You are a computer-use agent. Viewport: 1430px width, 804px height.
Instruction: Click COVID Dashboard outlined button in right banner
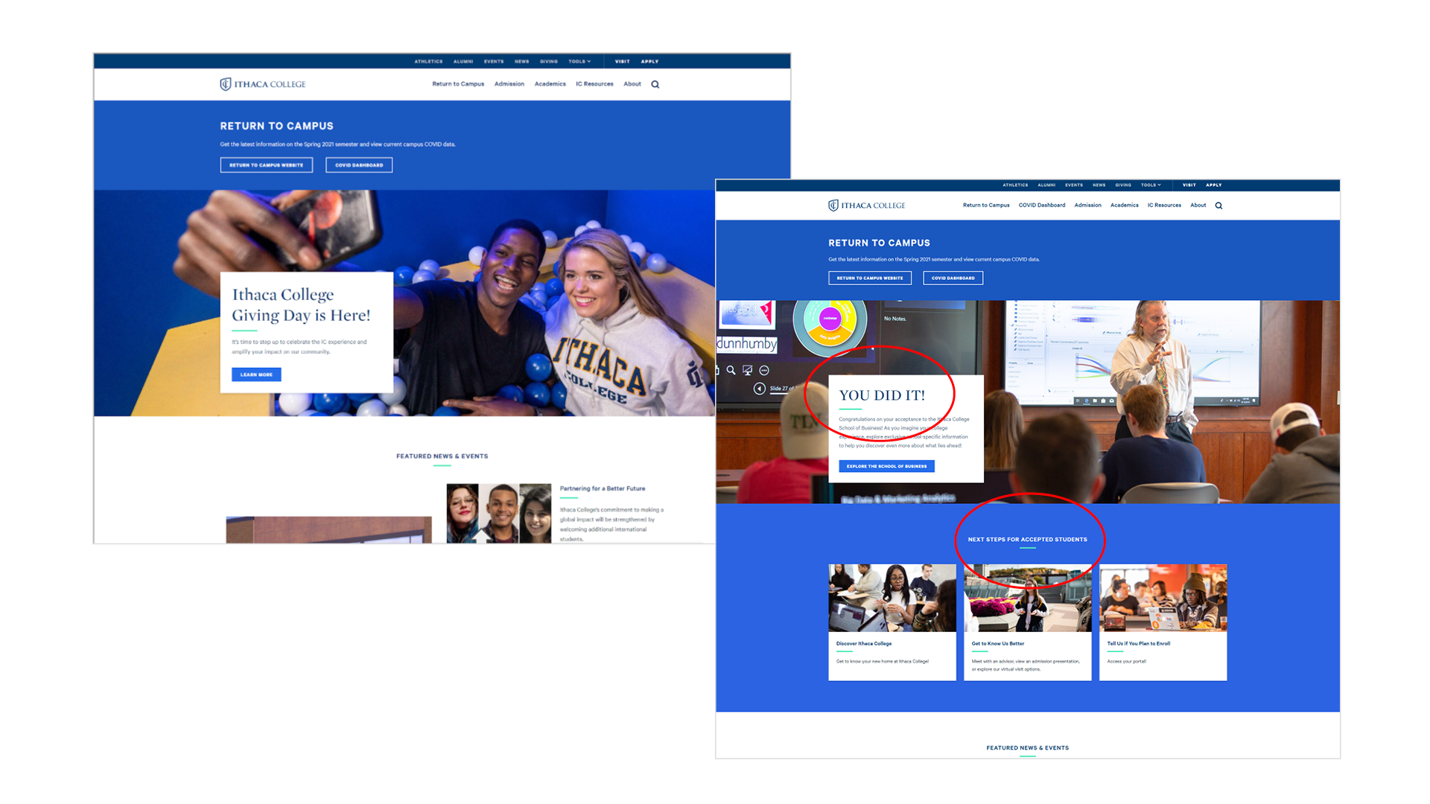(x=953, y=278)
